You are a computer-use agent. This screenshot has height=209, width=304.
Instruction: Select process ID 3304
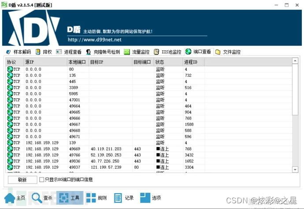[x=189, y=167]
